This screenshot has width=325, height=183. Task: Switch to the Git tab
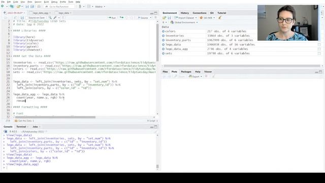tap(212, 13)
